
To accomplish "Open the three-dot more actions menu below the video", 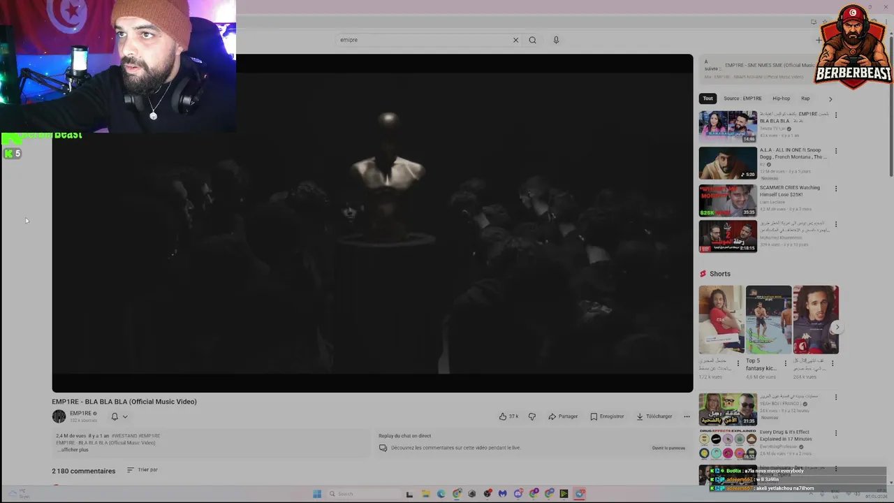I will (687, 416).
